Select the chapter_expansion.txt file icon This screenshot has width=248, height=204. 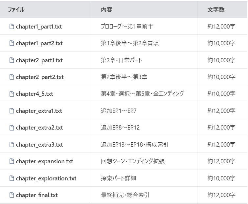(x=12, y=161)
